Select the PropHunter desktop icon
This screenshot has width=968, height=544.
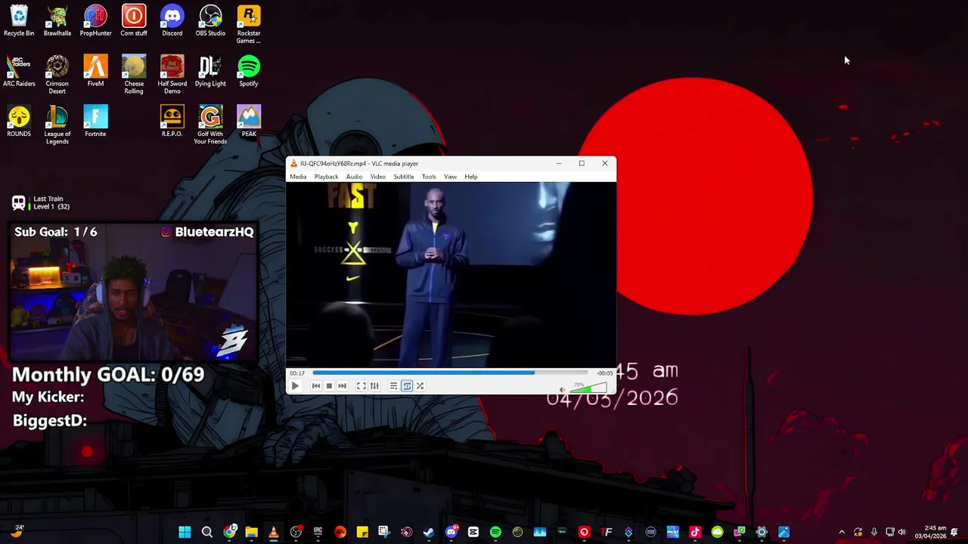[95, 21]
